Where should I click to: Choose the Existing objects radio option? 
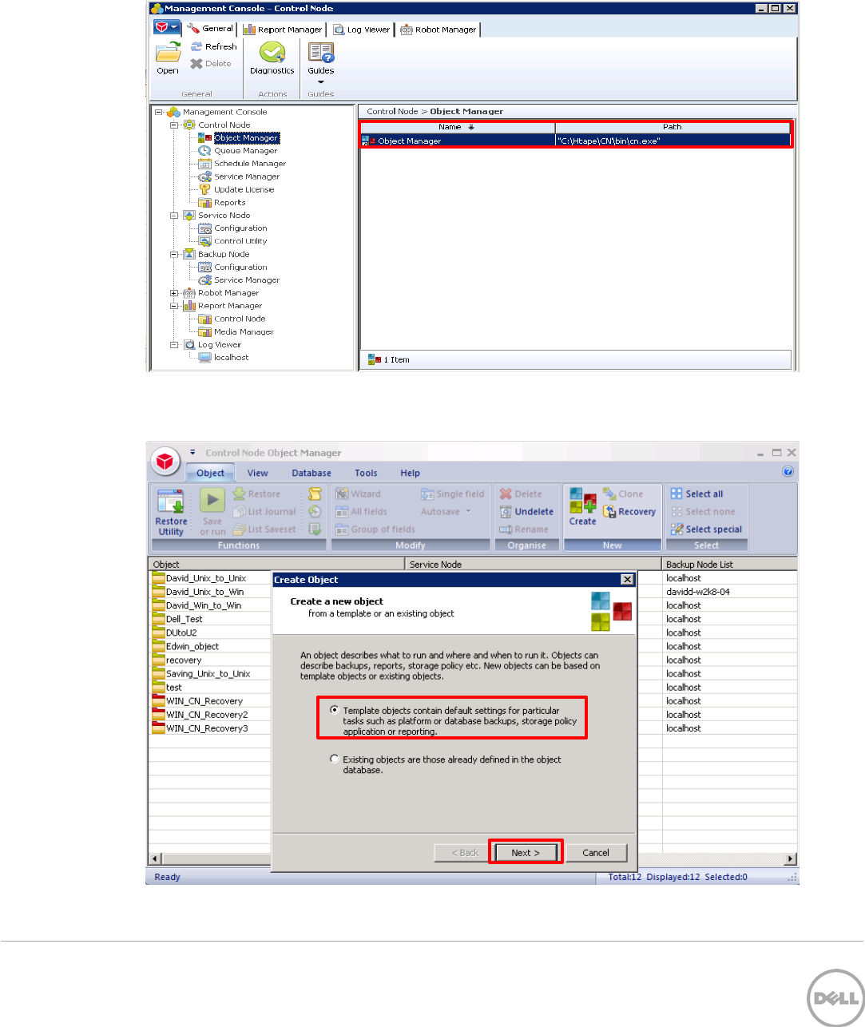point(335,759)
